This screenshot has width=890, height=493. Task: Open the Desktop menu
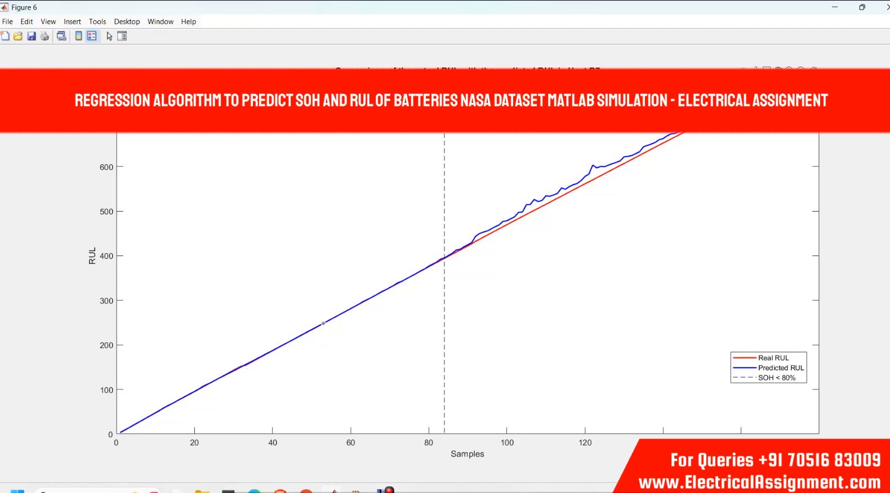[x=127, y=21]
